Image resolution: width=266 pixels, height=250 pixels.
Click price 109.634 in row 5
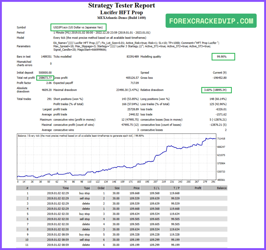pos(134,214)
